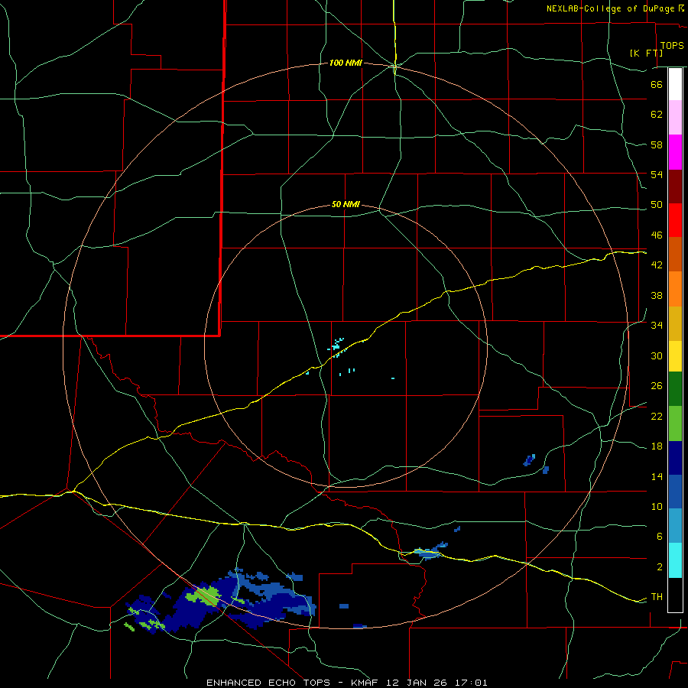Select the white 66 kft legend swatch
Image resolution: width=688 pixels, height=688 pixels.
(x=675, y=84)
